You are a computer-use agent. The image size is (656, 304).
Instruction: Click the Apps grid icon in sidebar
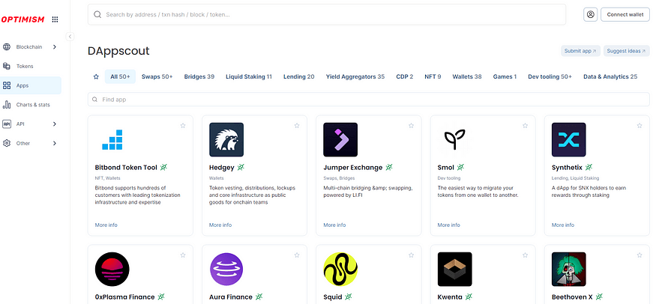7,85
